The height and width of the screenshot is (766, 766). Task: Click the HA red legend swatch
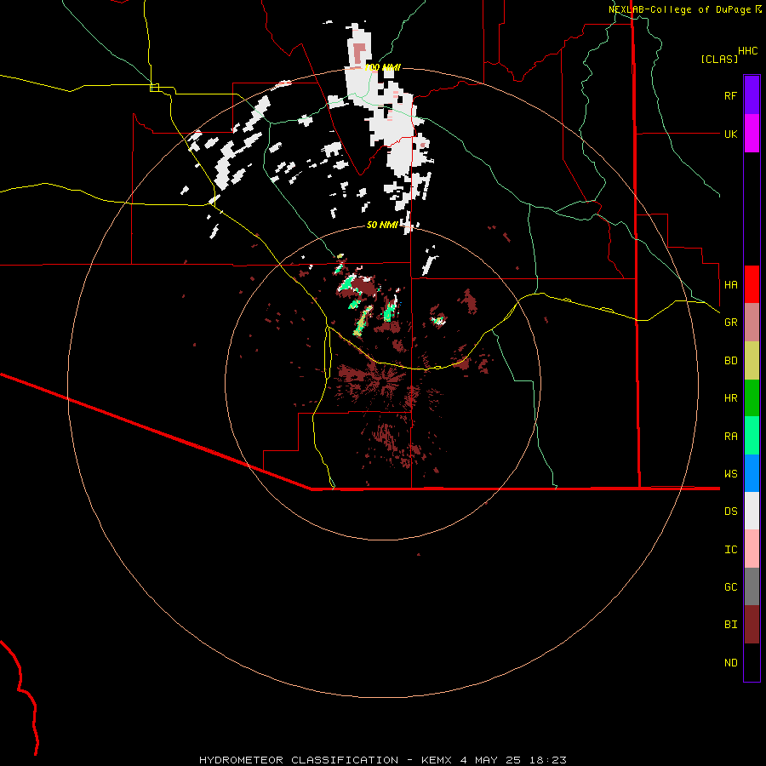(752, 284)
